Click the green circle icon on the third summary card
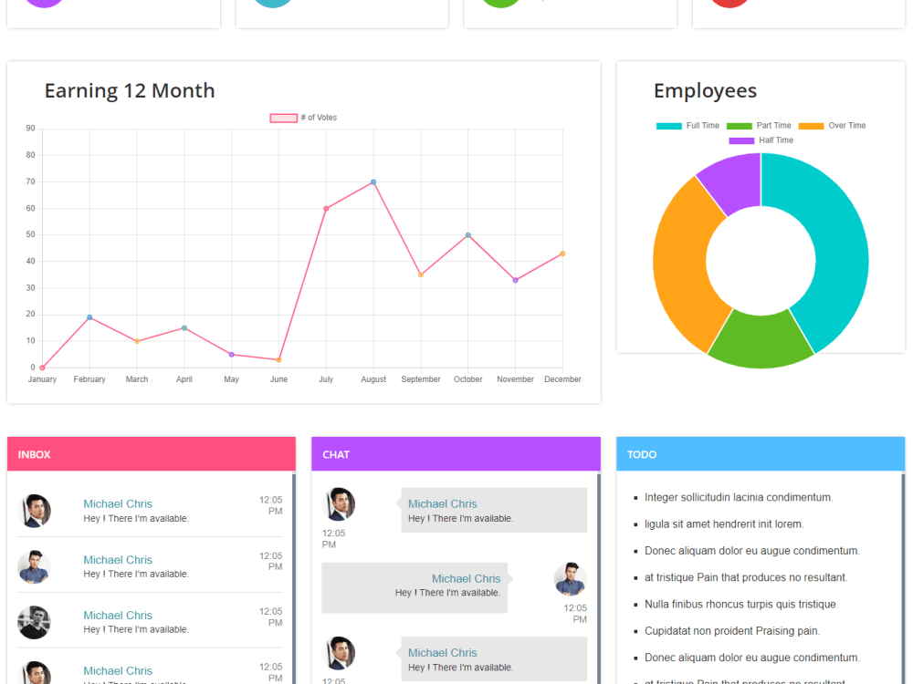Screen dimensions: 913x684 pyautogui.click(x=500, y=4)
